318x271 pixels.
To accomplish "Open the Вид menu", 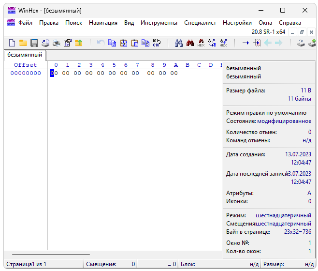I will [129, 23].
